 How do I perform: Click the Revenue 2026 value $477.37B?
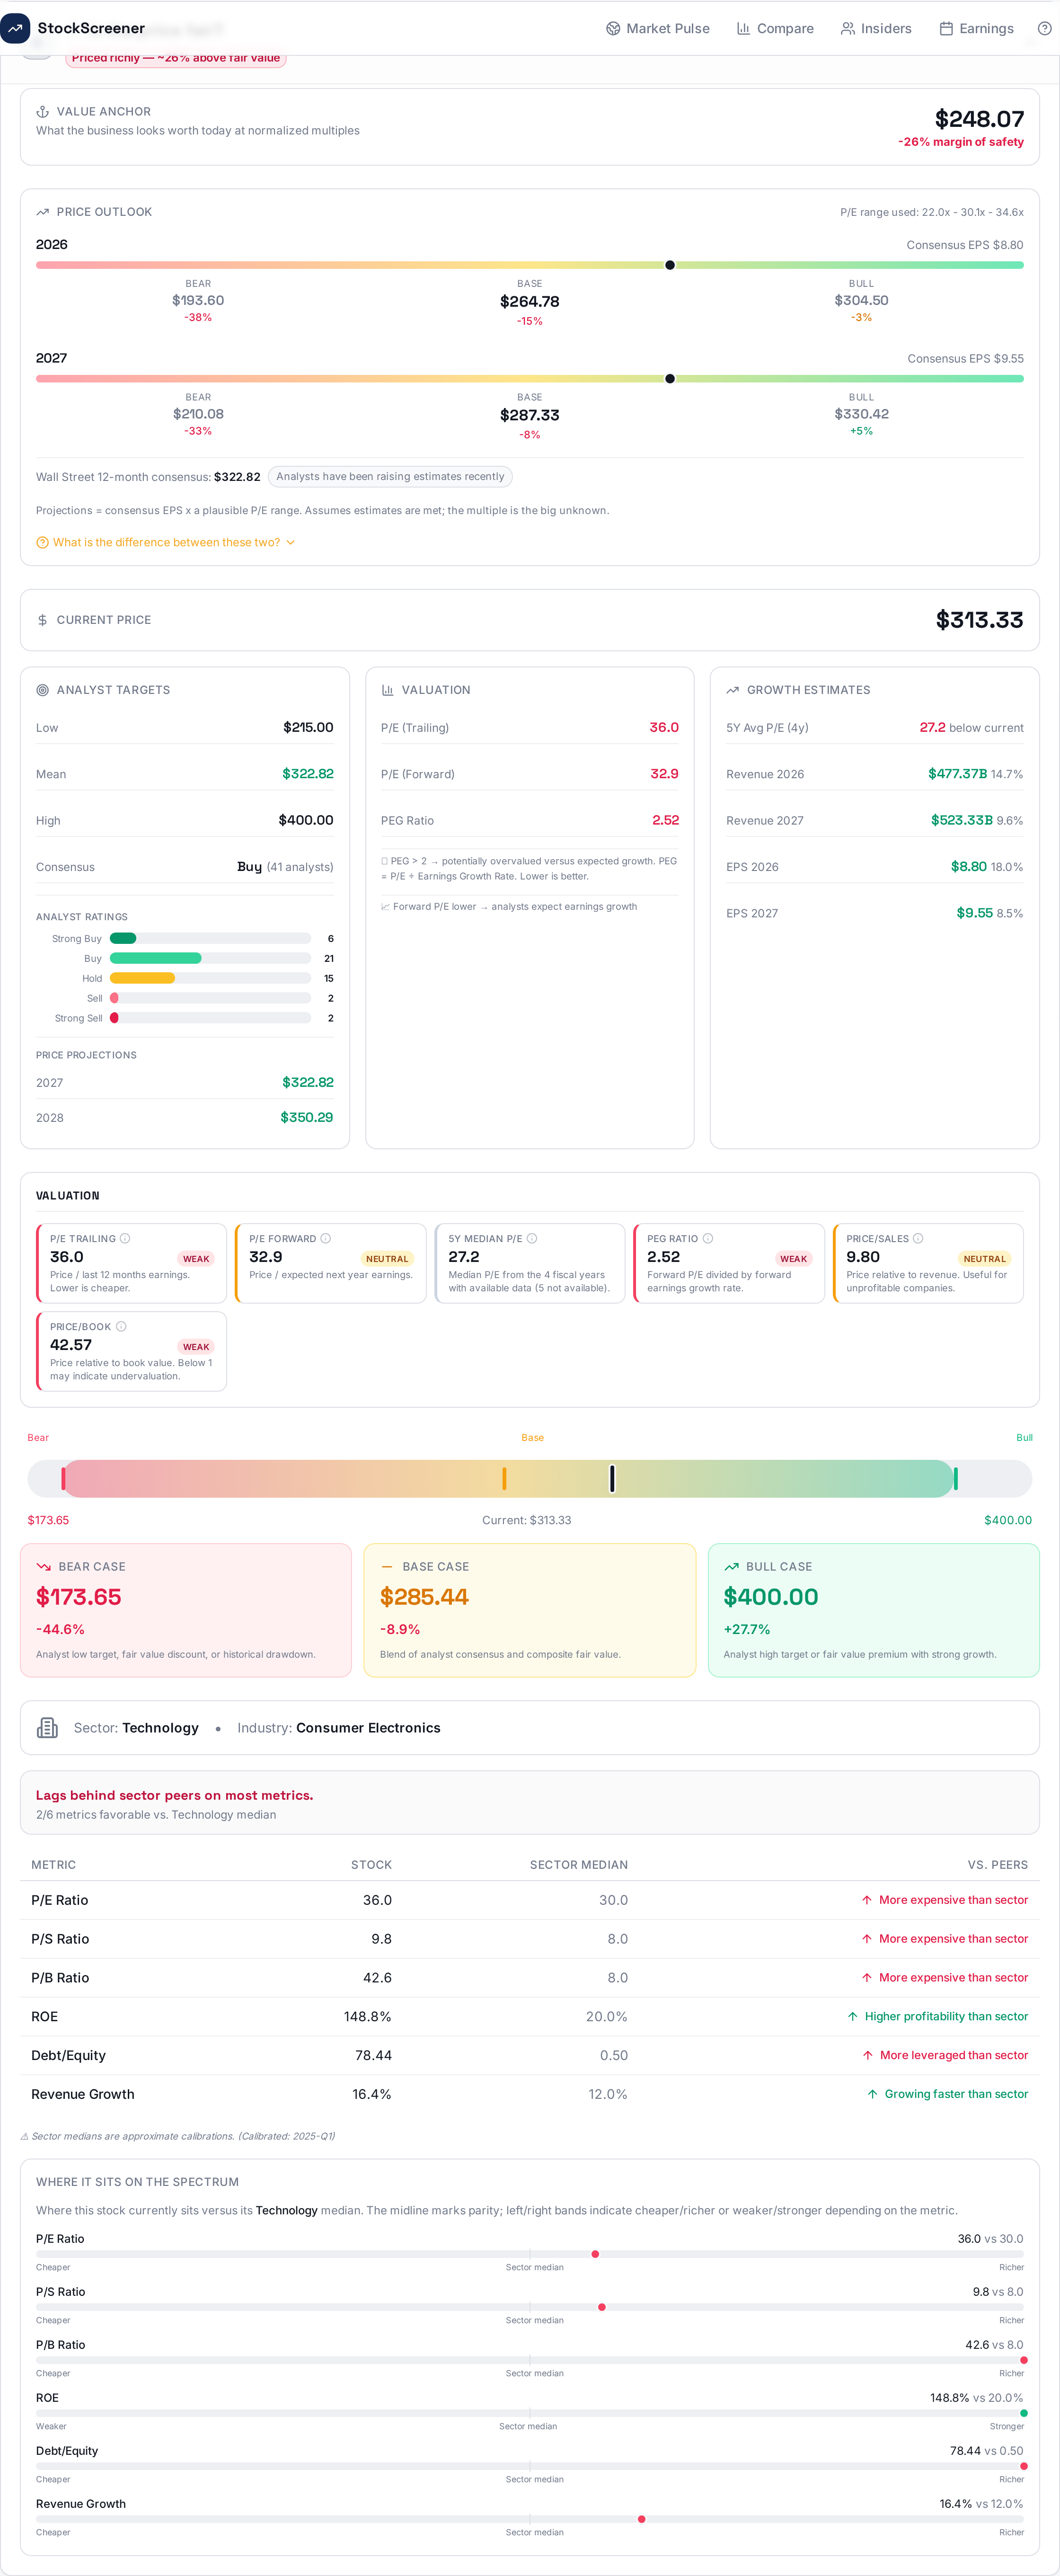(957, 773)
